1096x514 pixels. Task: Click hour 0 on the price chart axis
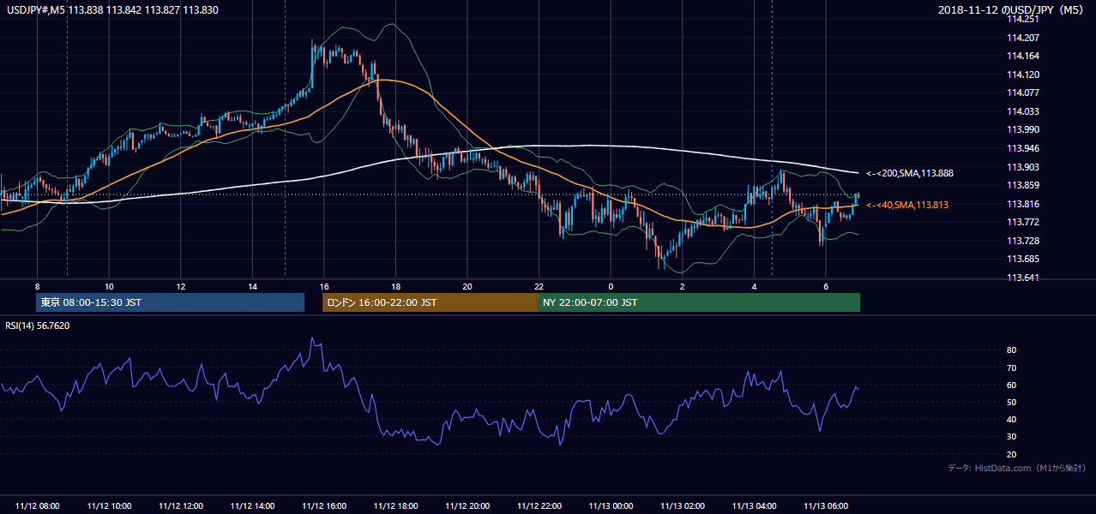coord(611,285)
